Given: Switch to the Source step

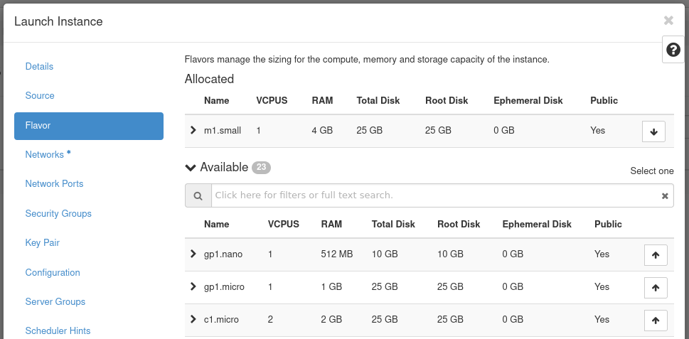Looking at the screenshot, I should 40,95.
